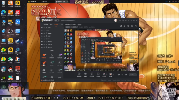Edit the stream category tag with pencil
The width and height of the screenshot is (179, 100).
pos(77,27)
